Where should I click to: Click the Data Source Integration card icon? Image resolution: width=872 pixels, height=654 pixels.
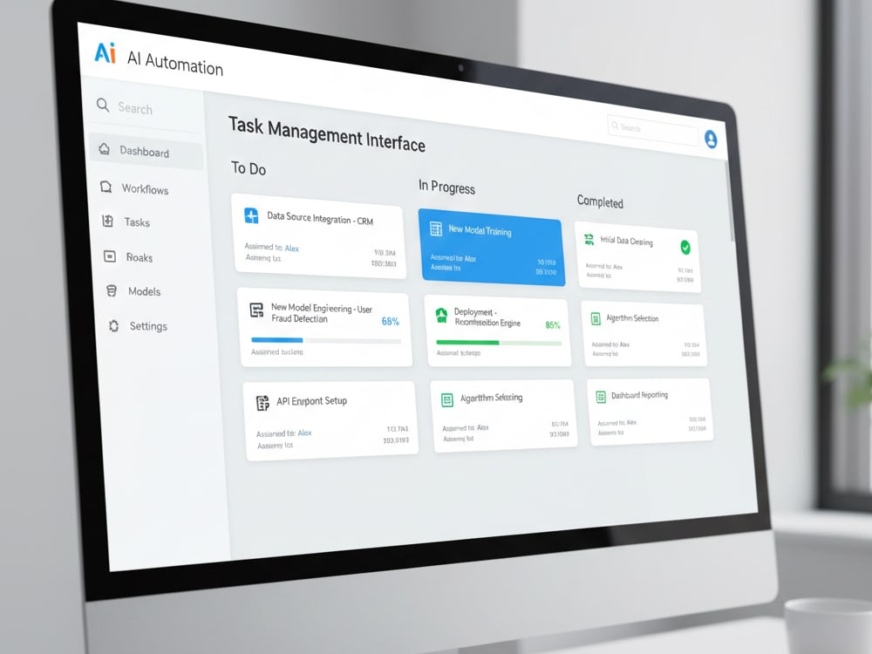251,215
